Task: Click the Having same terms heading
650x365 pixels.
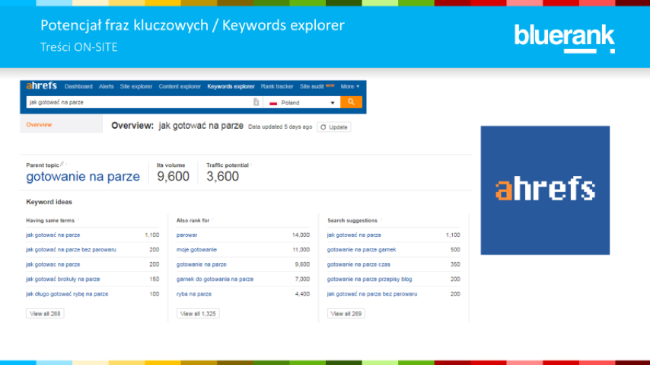Action: coord(50,220)
